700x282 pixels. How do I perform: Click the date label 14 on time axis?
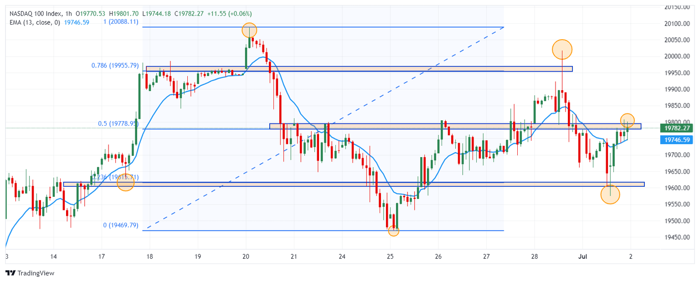coord(53,256)
